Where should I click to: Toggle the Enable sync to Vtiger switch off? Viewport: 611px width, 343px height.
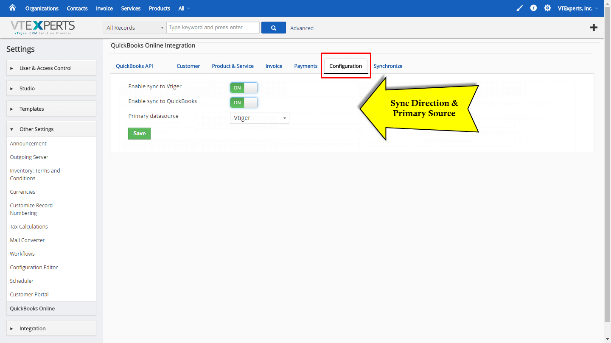tap(244, 88)
